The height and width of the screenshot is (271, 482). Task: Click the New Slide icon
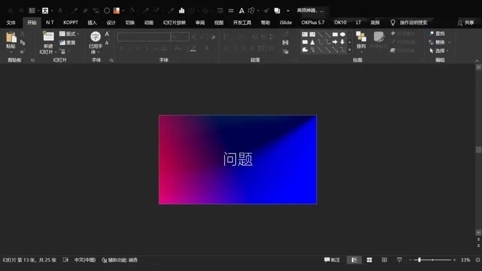[48, 36]
